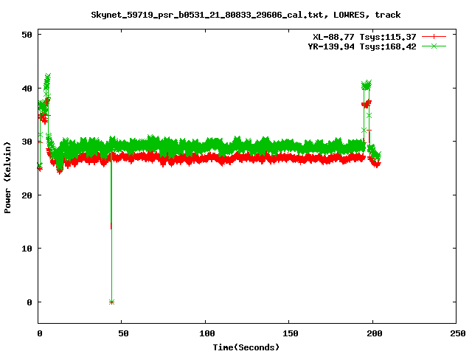The image size is (472, 354).
Task: Click the zero-power dropout data point marker
Action: point(111,302)
